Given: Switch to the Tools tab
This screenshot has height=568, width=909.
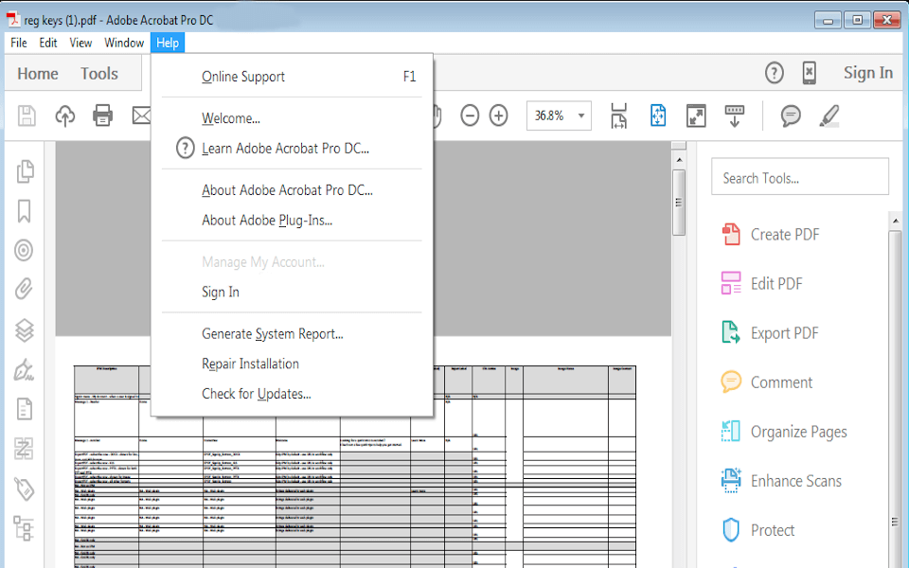Looking at the screenshot, I should 99,74.
